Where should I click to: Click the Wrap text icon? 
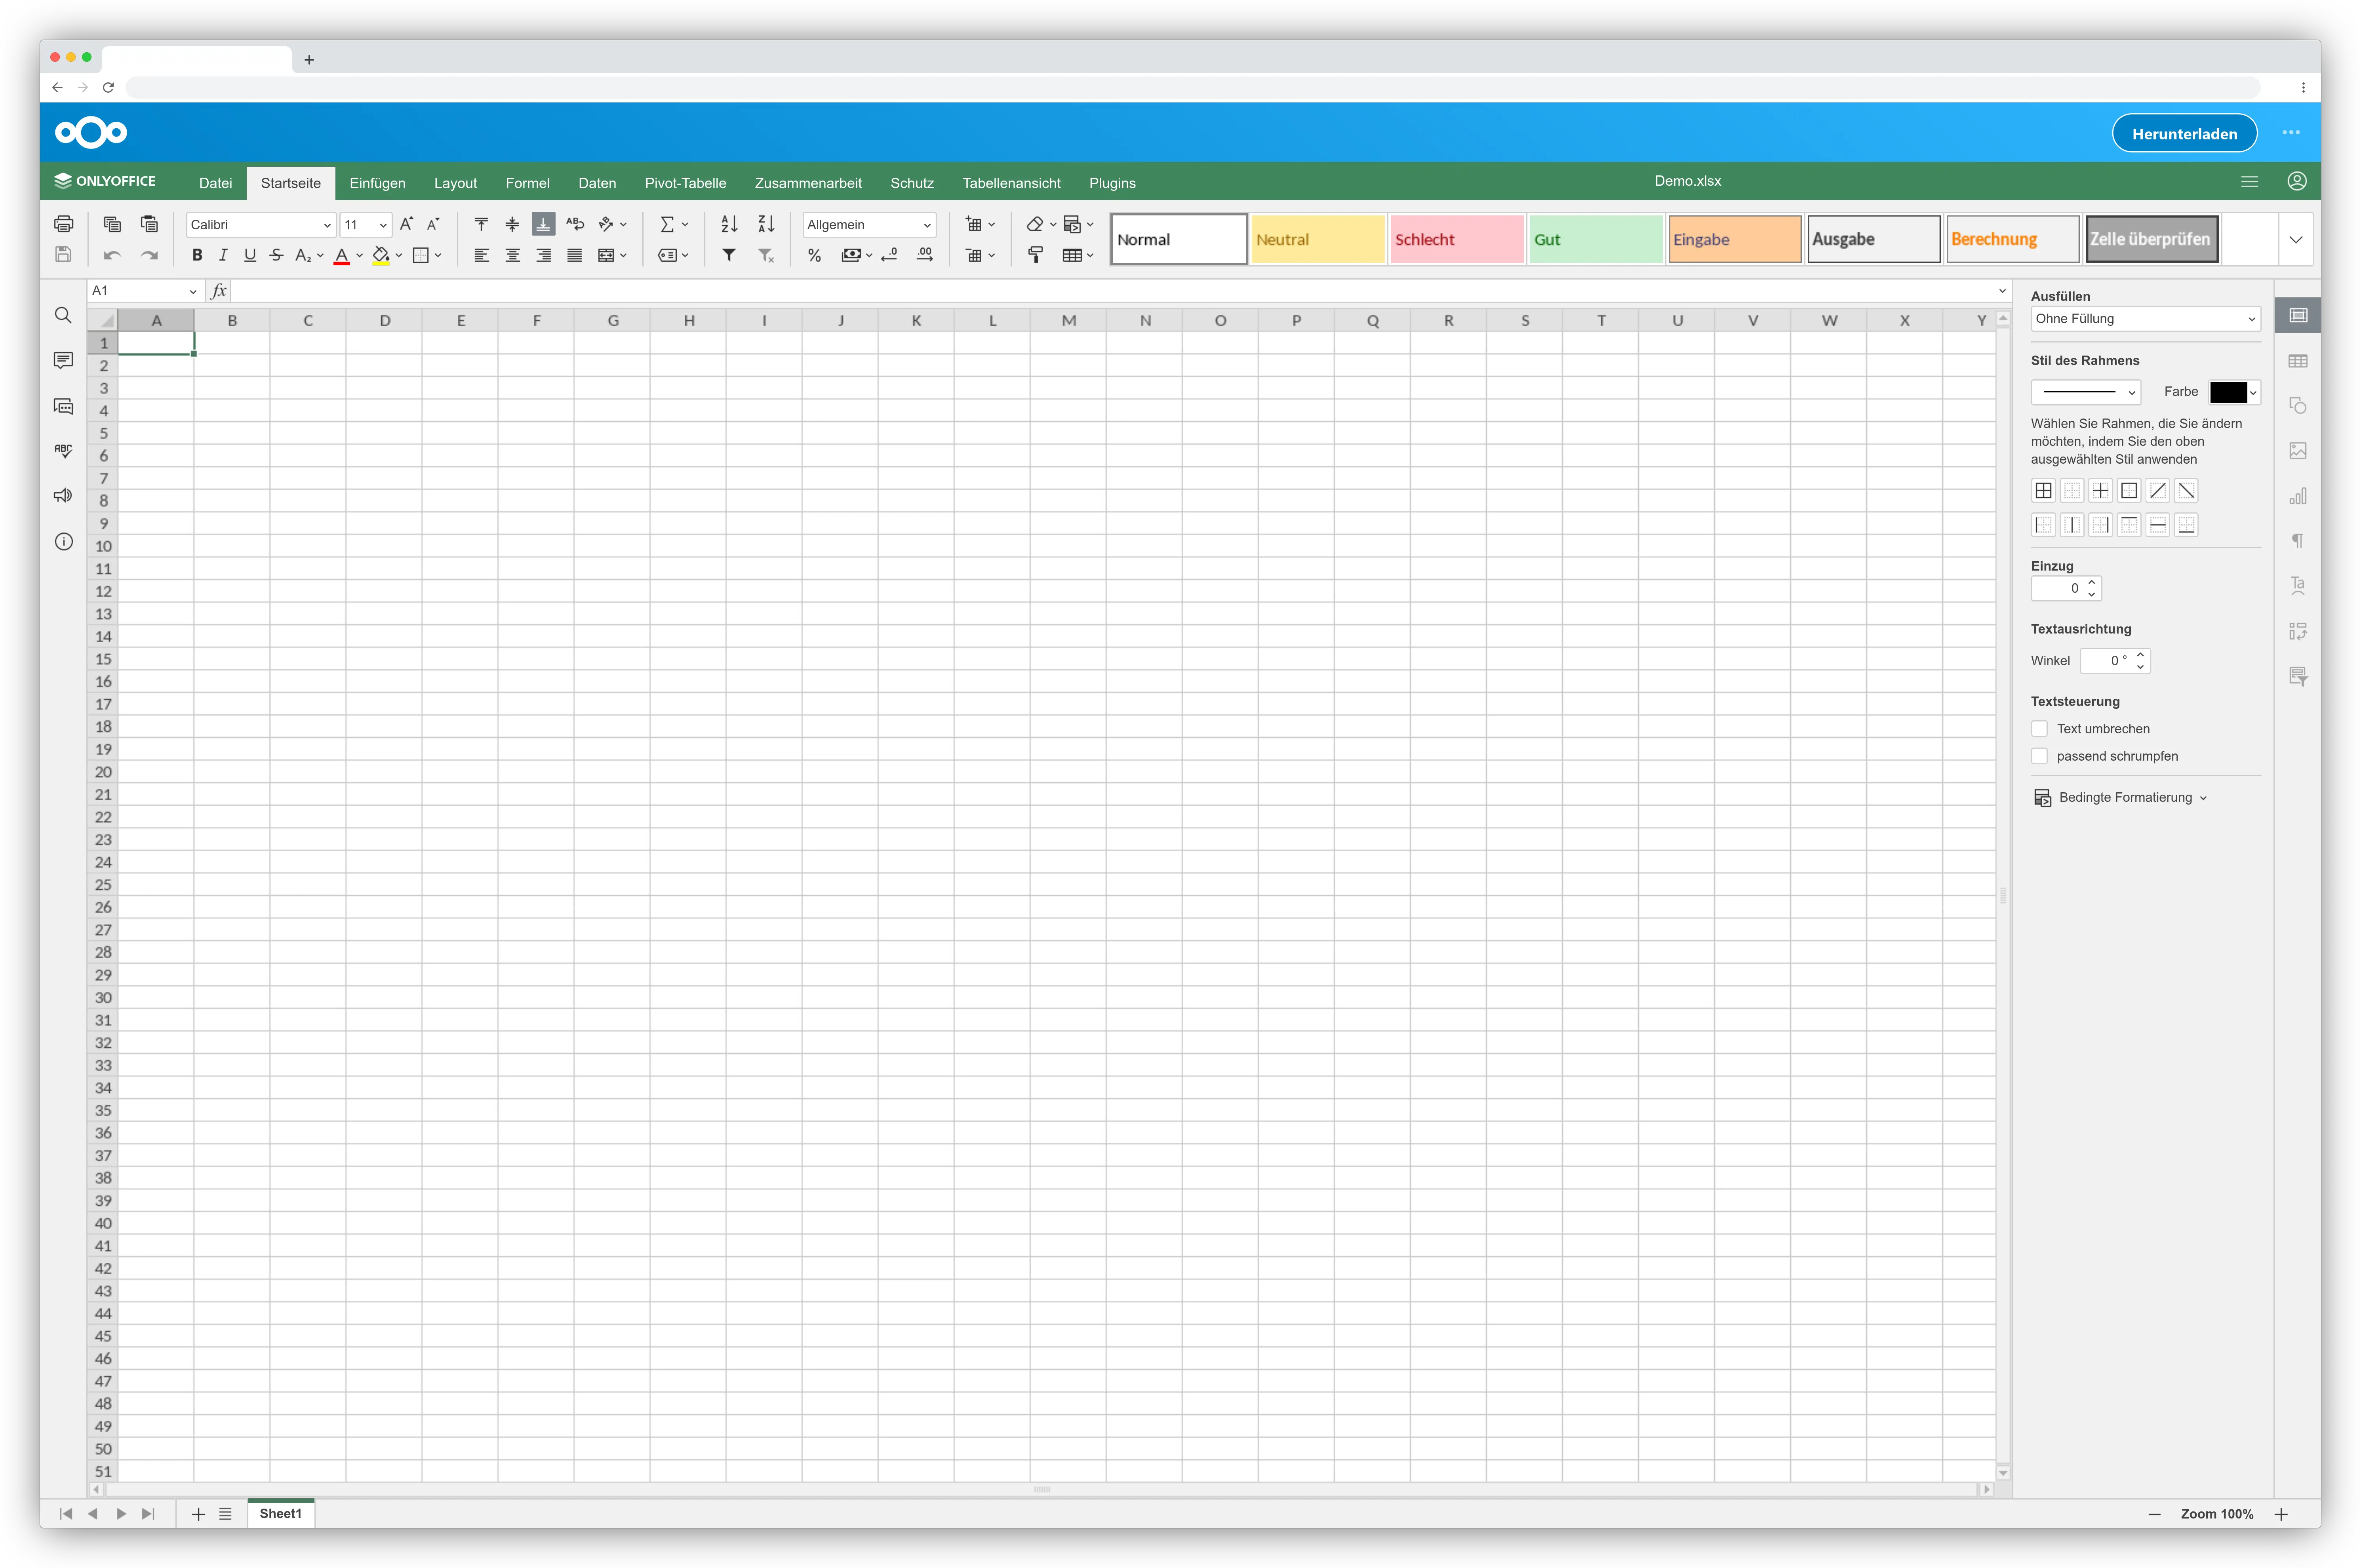pyautogui.click(x=575, y=224)
